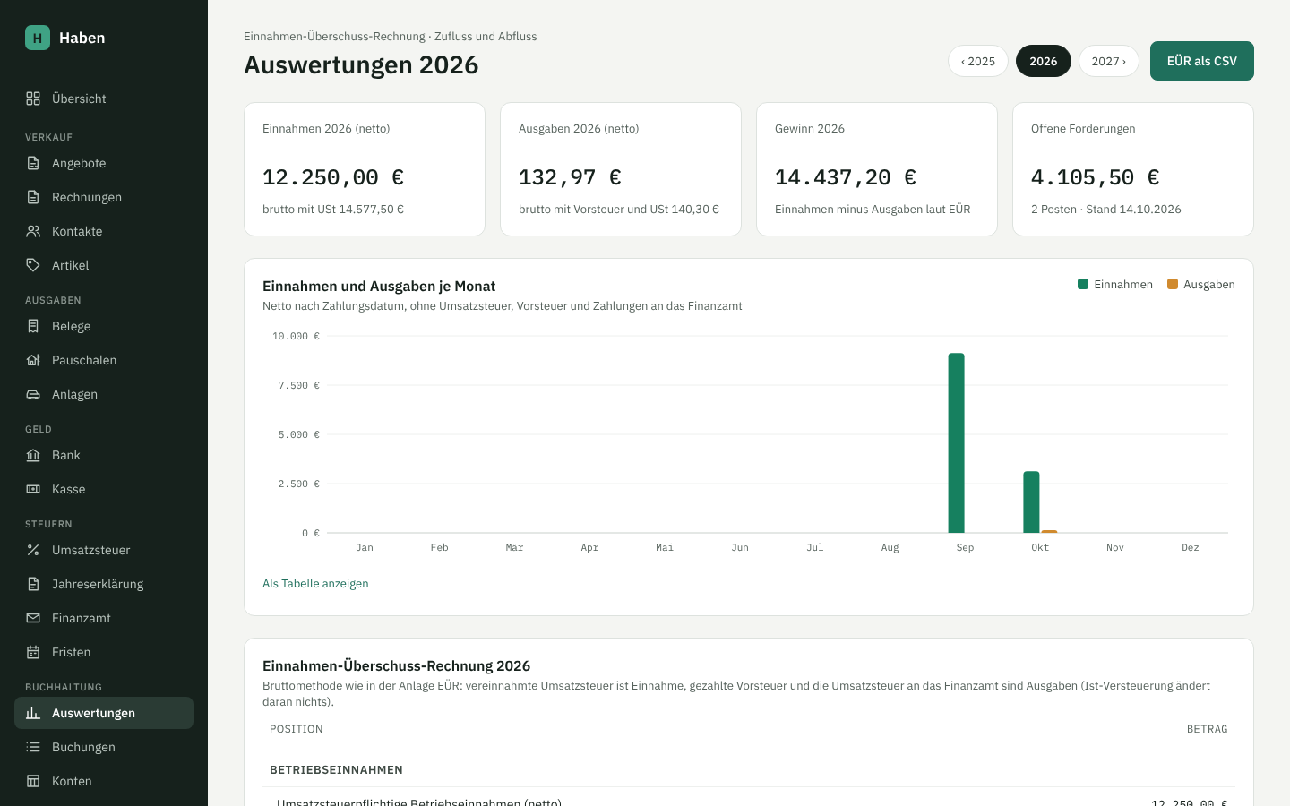Screen dimensions: 1290x806
Task: Click the Finanzamt envelope icon
Action: pos(33,618)
